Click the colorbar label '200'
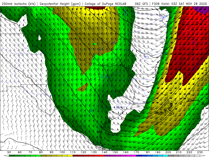The image size is (209, 157). click(x=168, y=152)
